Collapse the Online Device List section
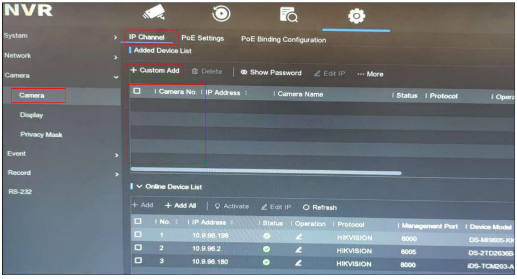Image resolution: width=517 pixels, height=279 pixels. point(139,186)
